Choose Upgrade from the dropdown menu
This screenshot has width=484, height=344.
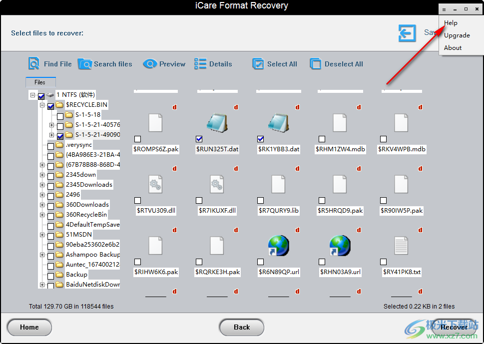pos(457,35)
